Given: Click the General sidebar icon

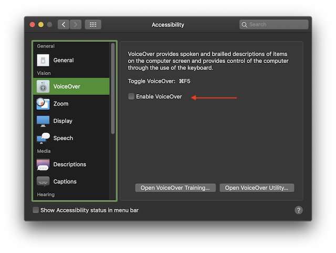Looking at the screenshot, I should click(43, 60).
